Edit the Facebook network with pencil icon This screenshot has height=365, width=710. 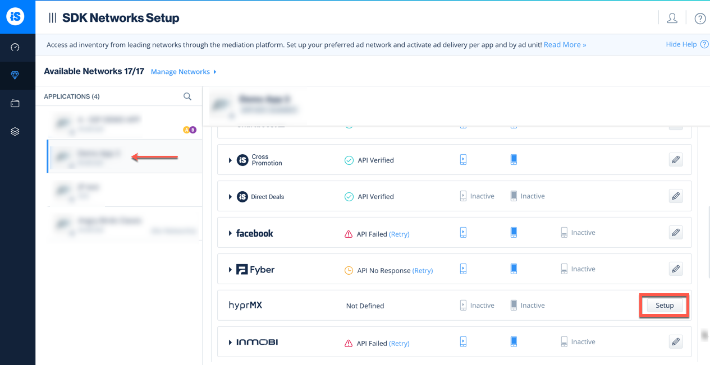click(x=676, y=233)
